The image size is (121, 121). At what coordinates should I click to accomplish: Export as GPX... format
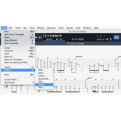pyautogui.click(x=44, y=70)
